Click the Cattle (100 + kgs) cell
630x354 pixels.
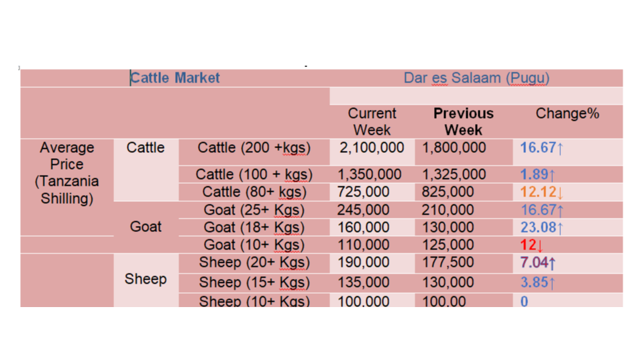click(x=254, y=174)
